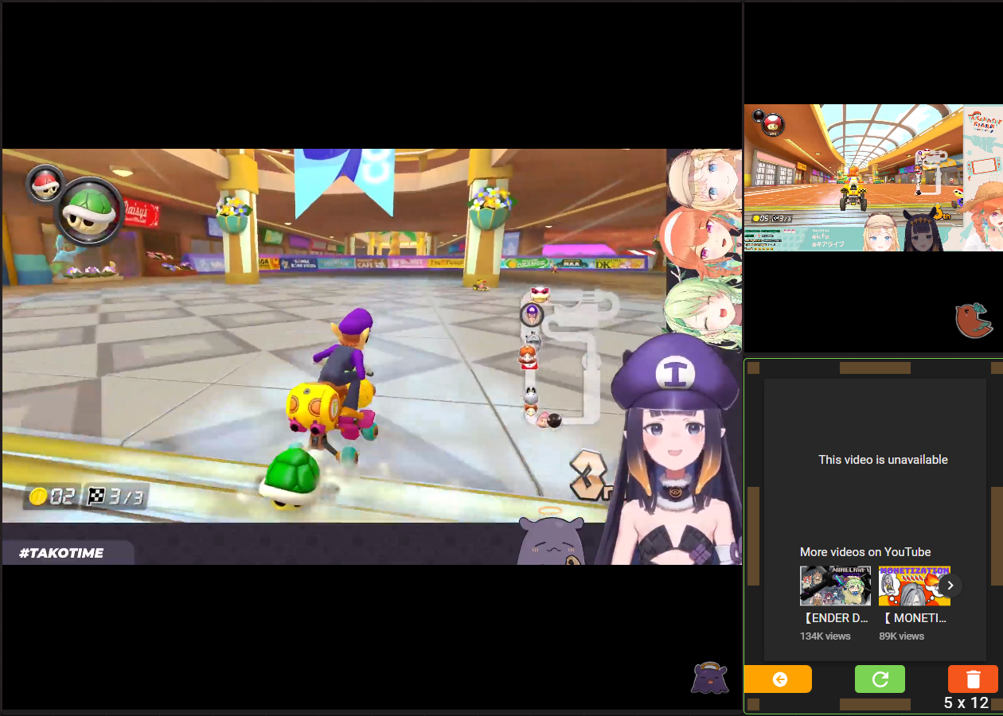
Task: Click the 【ENDER D... video title
Action: 835,618
